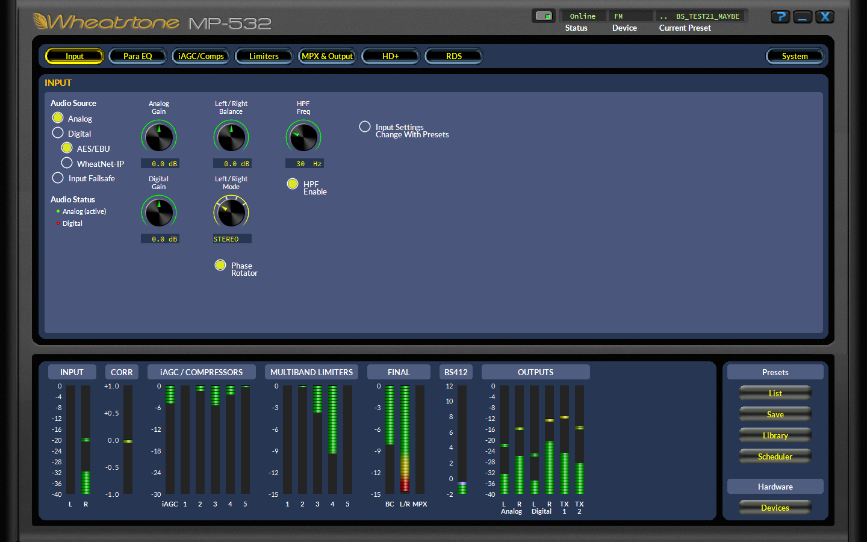Click the Digital audio status text
This screenshot has width=867, height=542.
pyautogui.click(x=72, y=223)
